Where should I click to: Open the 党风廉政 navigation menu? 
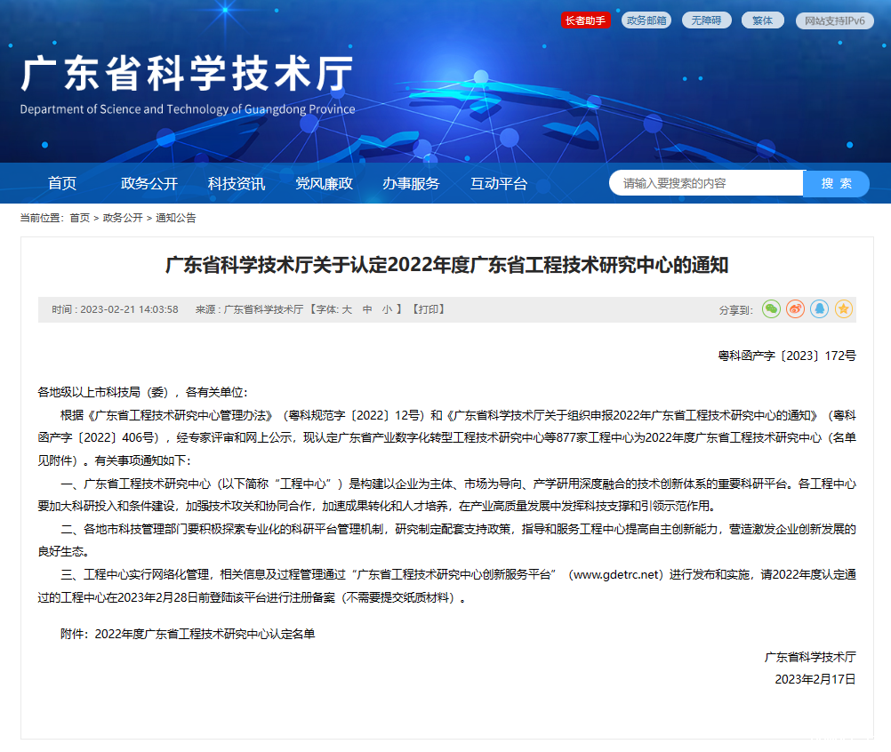click(324, 183)
